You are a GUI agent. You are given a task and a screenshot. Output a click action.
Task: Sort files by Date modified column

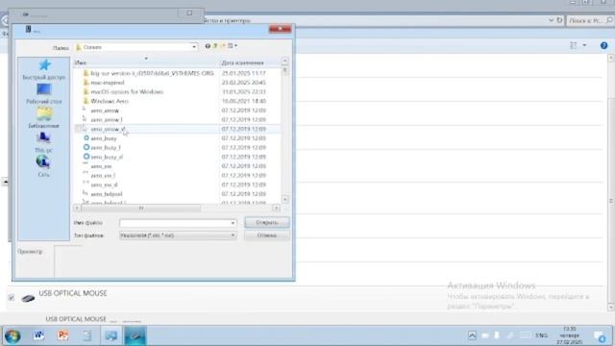click(250, 62)
